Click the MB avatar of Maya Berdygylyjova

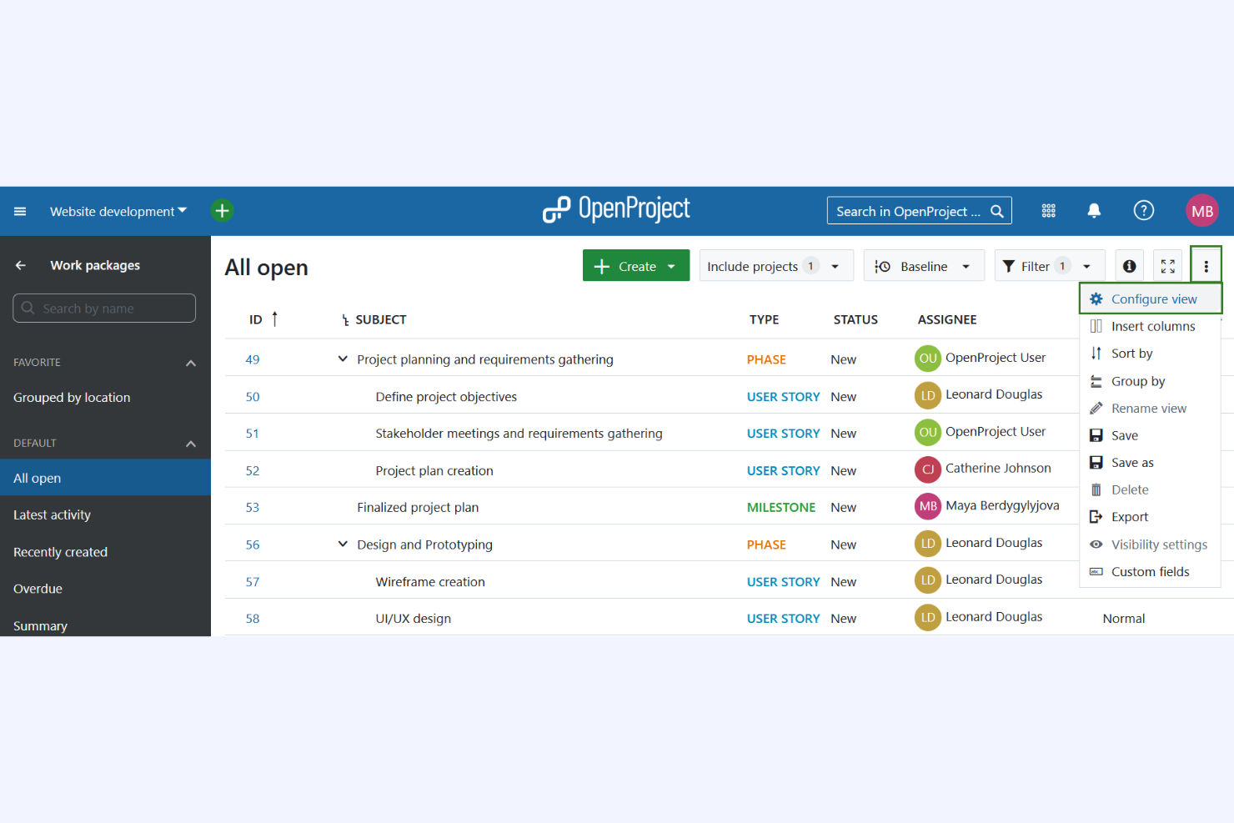(928, 506)
